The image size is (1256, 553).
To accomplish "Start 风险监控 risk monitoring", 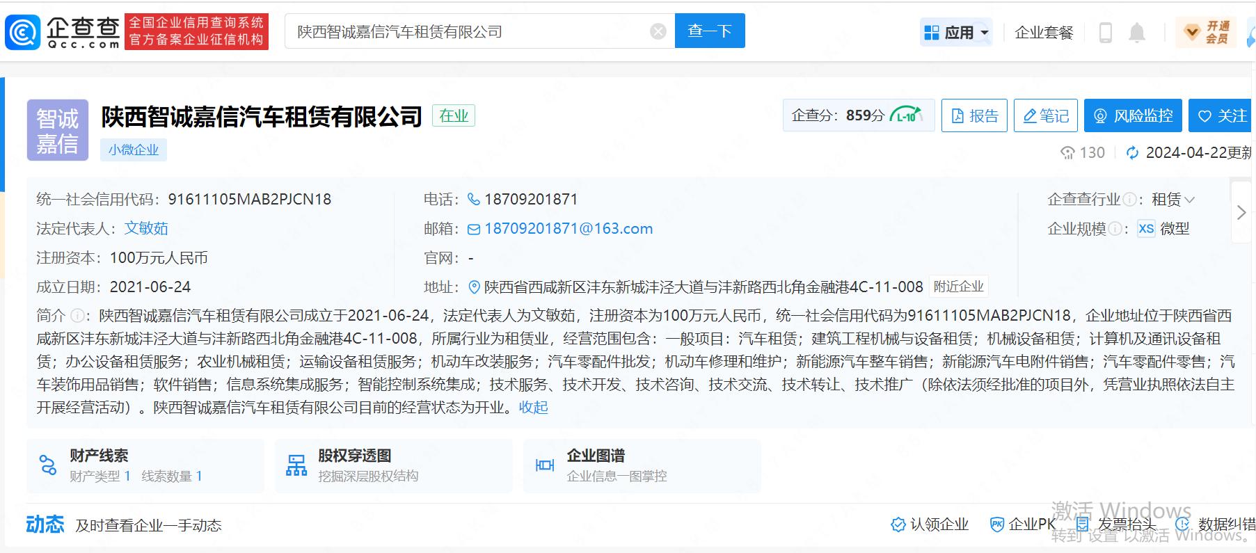I will coord(1133,115).
